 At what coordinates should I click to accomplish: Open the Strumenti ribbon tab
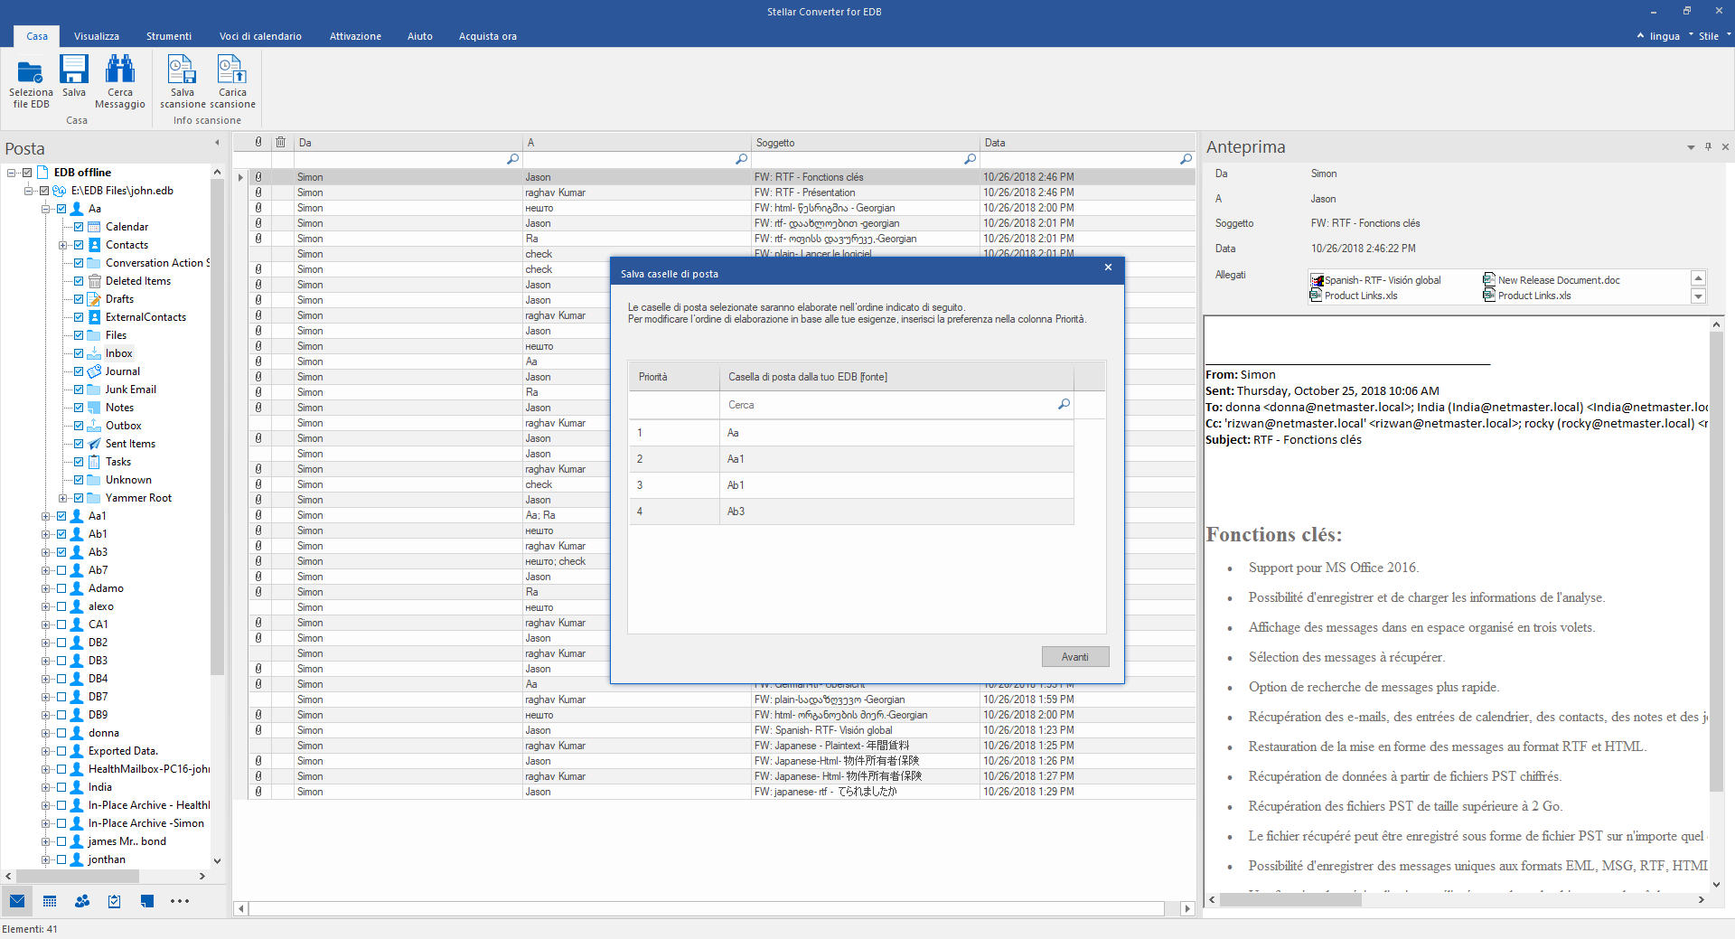click(x=169, y=36)
